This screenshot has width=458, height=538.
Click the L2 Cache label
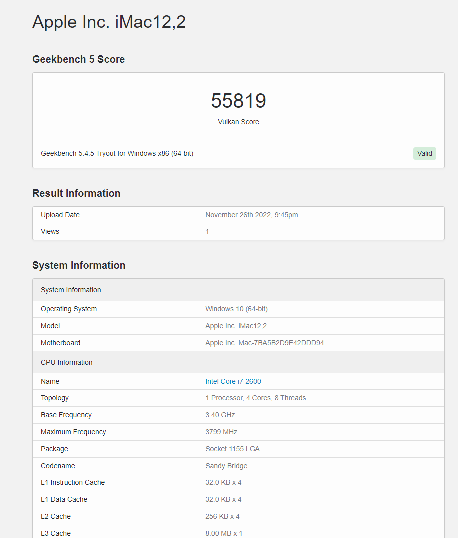56,516
